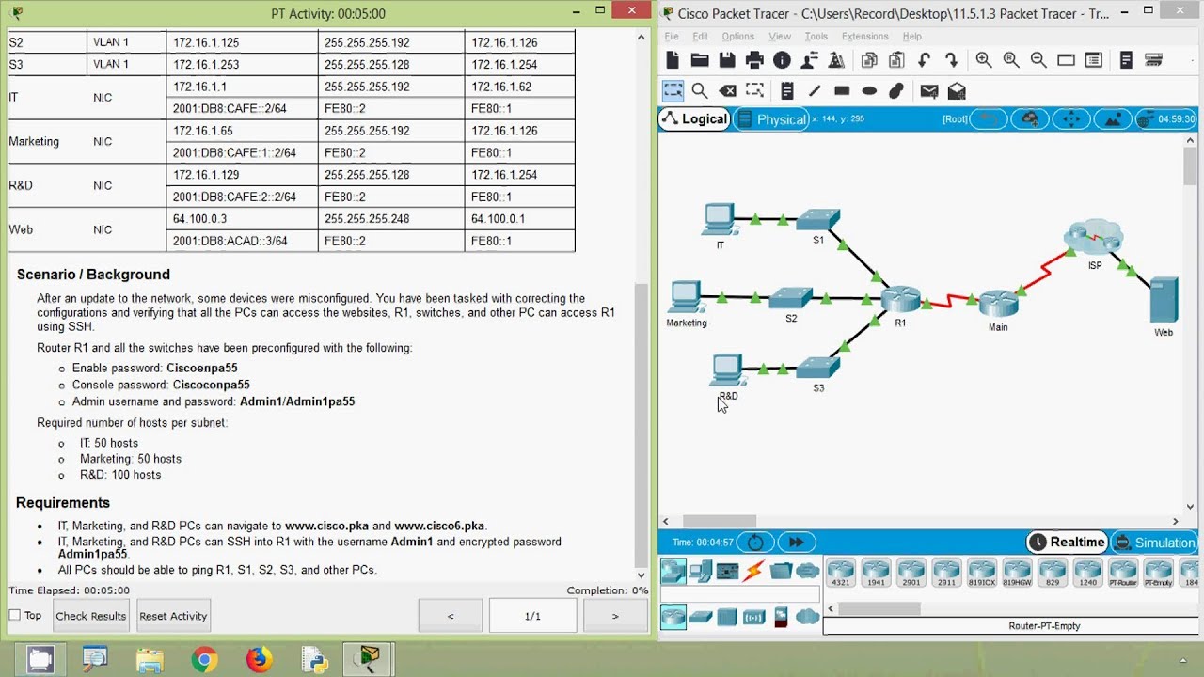Choose the Add Complex PDU open-envelope icon
1204x677 pixels.
[957, 91]
